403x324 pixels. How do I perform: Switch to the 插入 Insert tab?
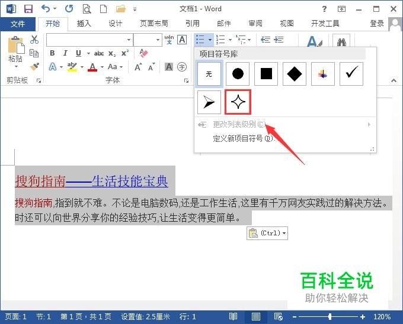tap(84, 24)
